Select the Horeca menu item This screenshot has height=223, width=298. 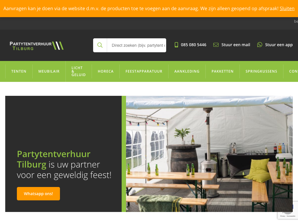point(106,71)
